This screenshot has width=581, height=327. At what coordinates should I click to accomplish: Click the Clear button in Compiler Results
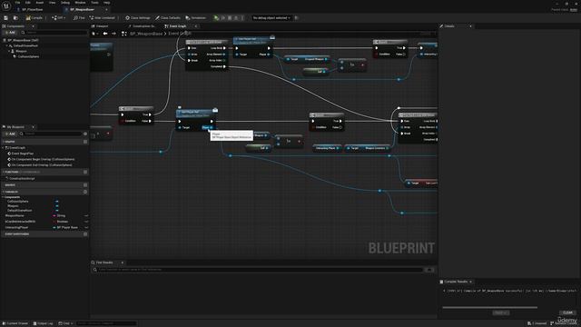click(567, 312)
